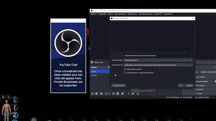Add a new source with the plus icon

[x=113, y=93]
